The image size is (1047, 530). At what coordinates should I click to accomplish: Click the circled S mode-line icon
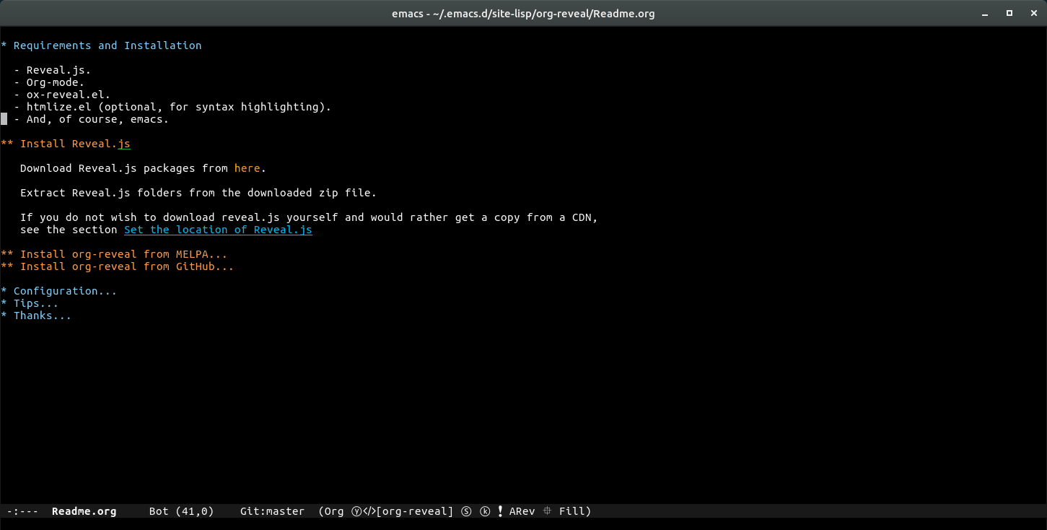pyautogui.click(x=466, y=511)
